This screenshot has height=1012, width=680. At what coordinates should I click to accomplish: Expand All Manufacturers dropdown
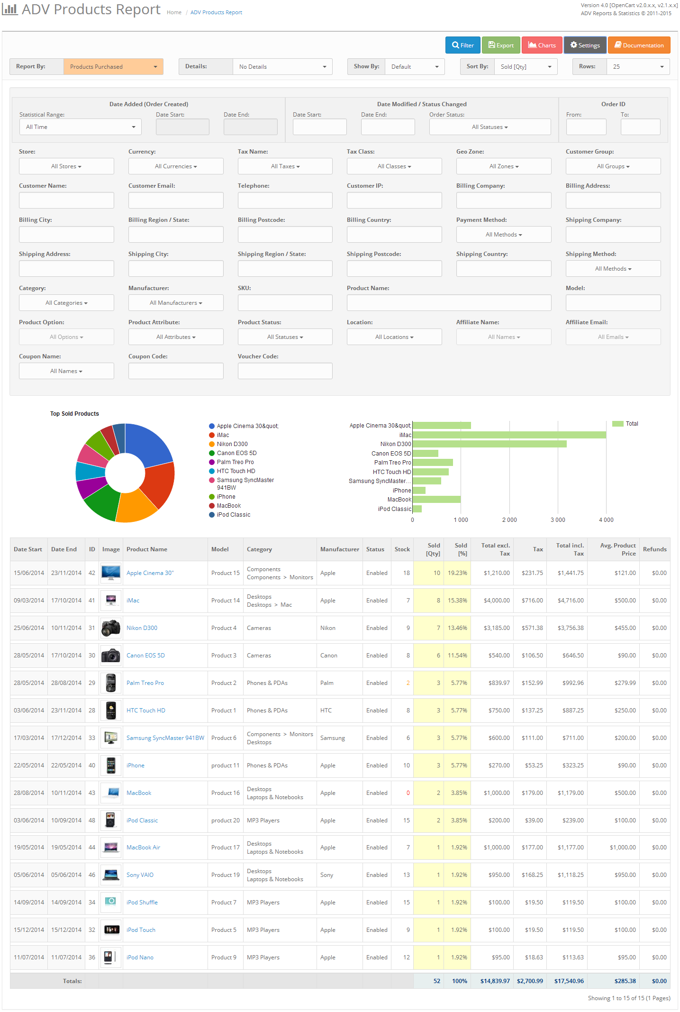[176, 303]
